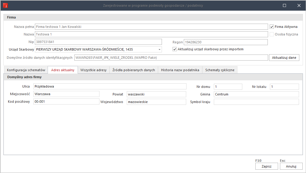Click the red application icon in title bar
The image size is (306, 173).
click(x=5, y=5)
